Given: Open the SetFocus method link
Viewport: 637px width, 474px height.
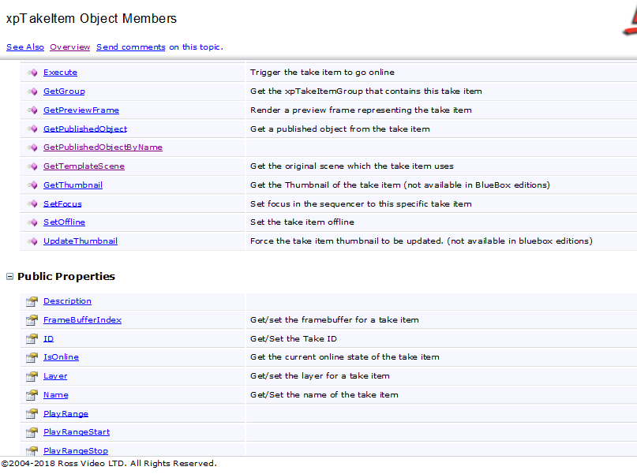Looking at the screenshot, I should coord(62,204).
